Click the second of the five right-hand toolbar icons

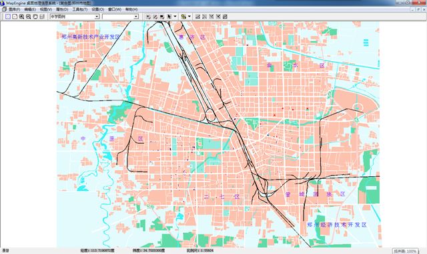click(205, 17)
